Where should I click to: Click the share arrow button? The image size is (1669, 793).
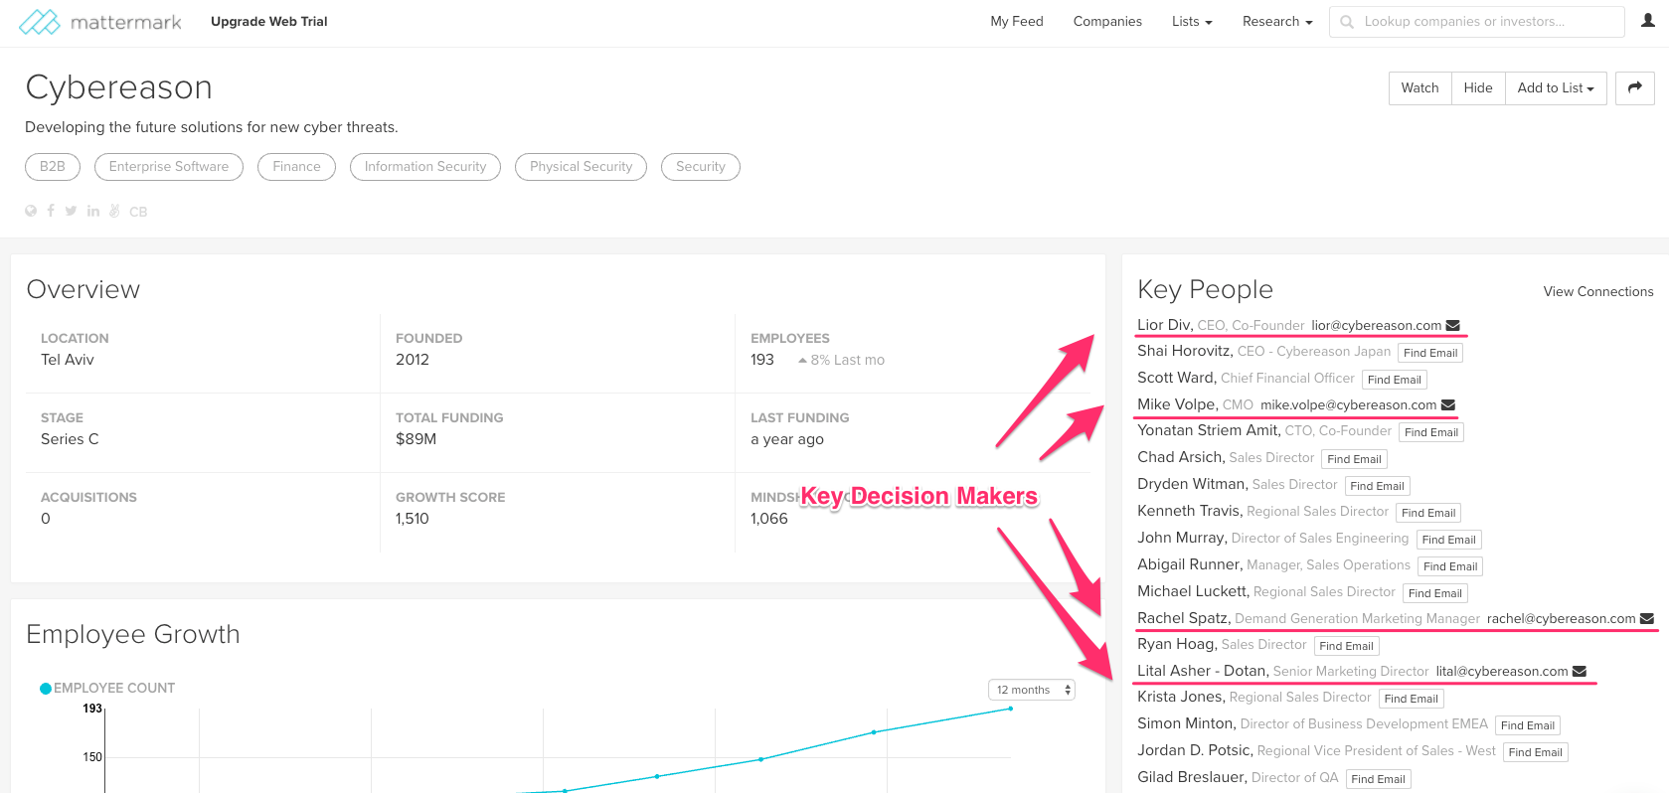1634,87
